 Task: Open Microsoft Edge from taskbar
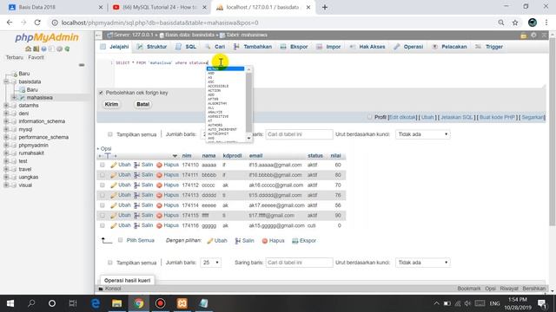[96, 303]
